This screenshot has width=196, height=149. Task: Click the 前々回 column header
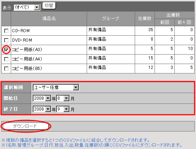[185, 22]
